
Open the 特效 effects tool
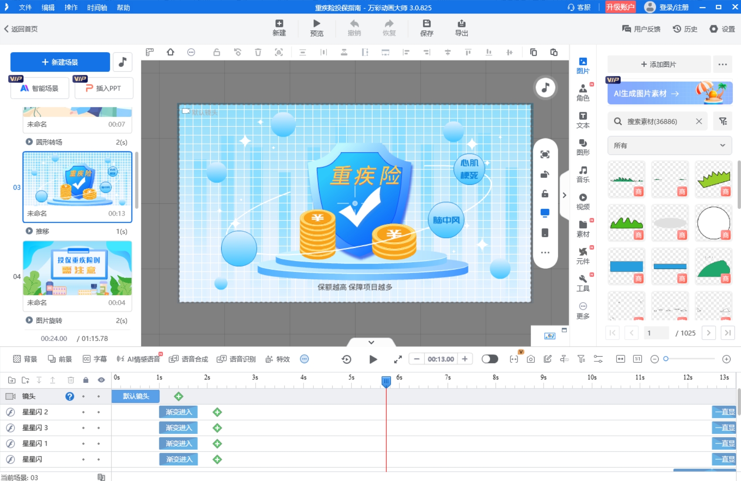[277, 359]
